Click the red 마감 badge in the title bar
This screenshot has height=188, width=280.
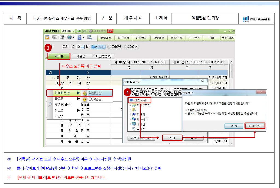pyautogui.click(x=110, y=31)
